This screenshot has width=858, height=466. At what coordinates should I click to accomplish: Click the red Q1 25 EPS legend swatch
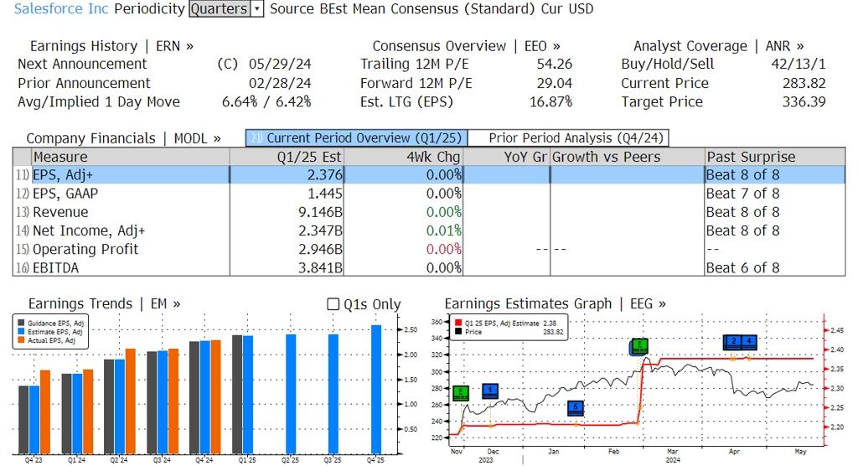point(458,323)
